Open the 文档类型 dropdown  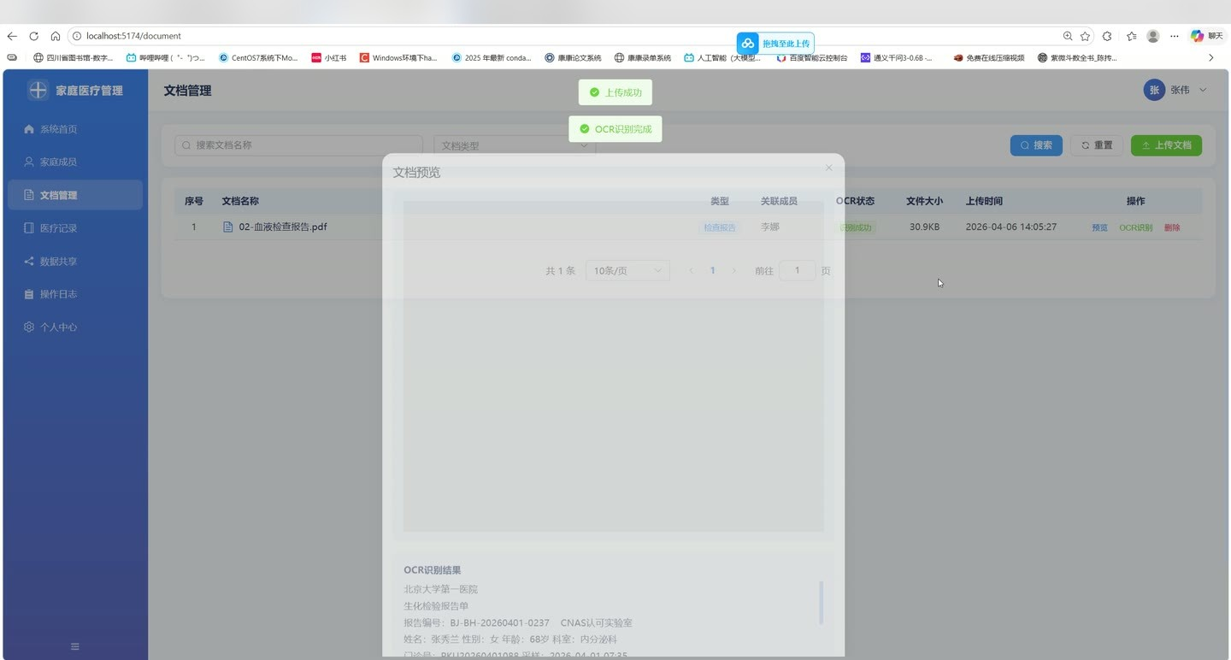click(x=515, y=145)
